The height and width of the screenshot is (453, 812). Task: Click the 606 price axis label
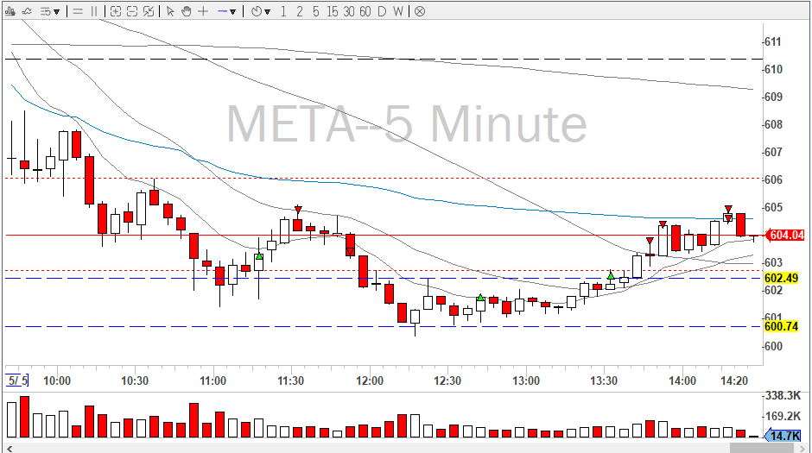pyautogui.click(x=772, y=179)
